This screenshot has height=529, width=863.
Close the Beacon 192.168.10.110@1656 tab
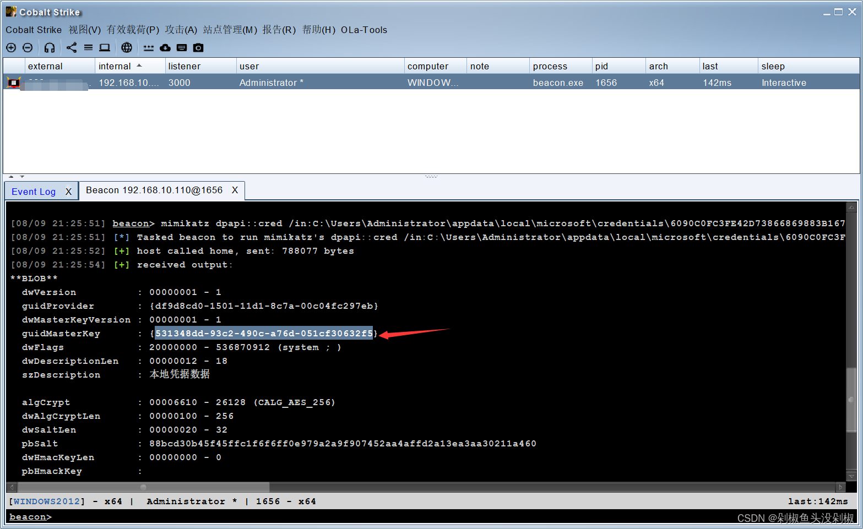(235, 190)
